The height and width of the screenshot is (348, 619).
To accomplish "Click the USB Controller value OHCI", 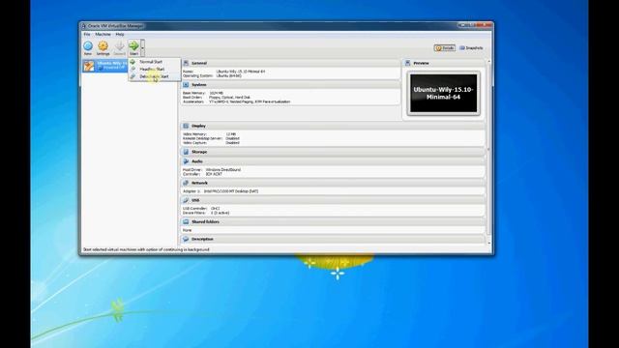I will click(215, 209).
